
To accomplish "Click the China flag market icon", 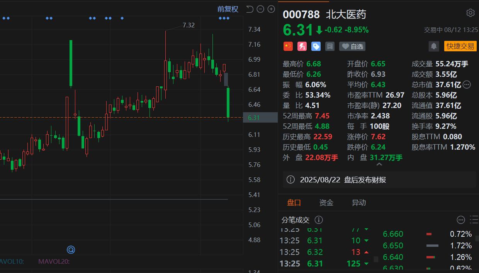I will 288,46.
